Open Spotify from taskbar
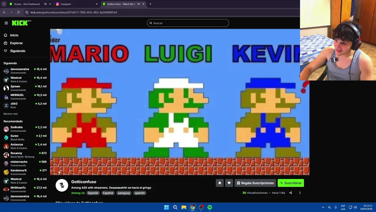The image size is (376, 212). (x=210, y=207)
